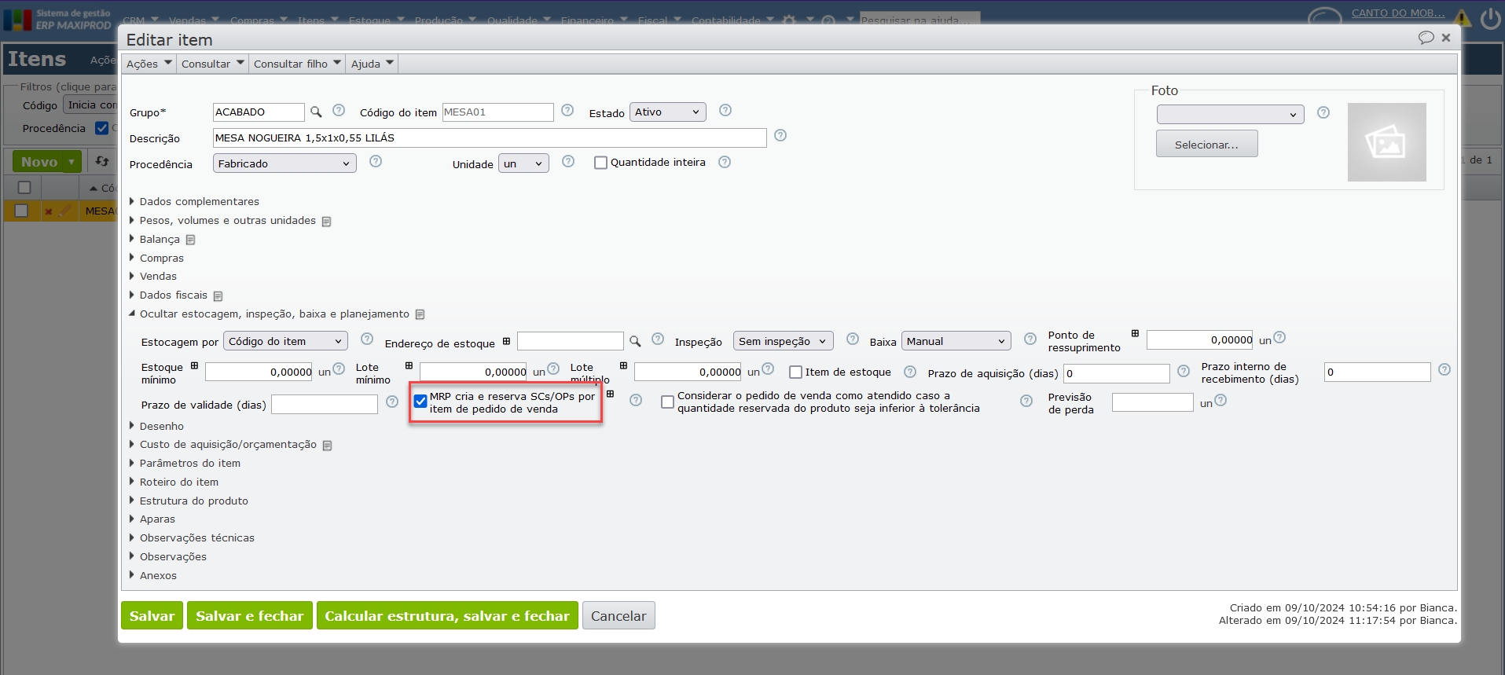Open the Estado dropdown showing Ativo
The image size is (1505, 675).
667,112
